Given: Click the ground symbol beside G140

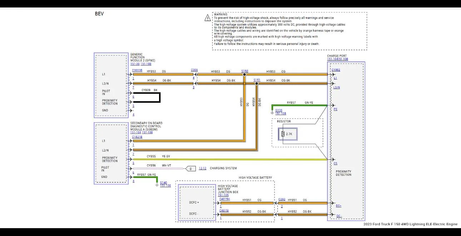Looking at the screenshot, I should (x=157, y=184).
